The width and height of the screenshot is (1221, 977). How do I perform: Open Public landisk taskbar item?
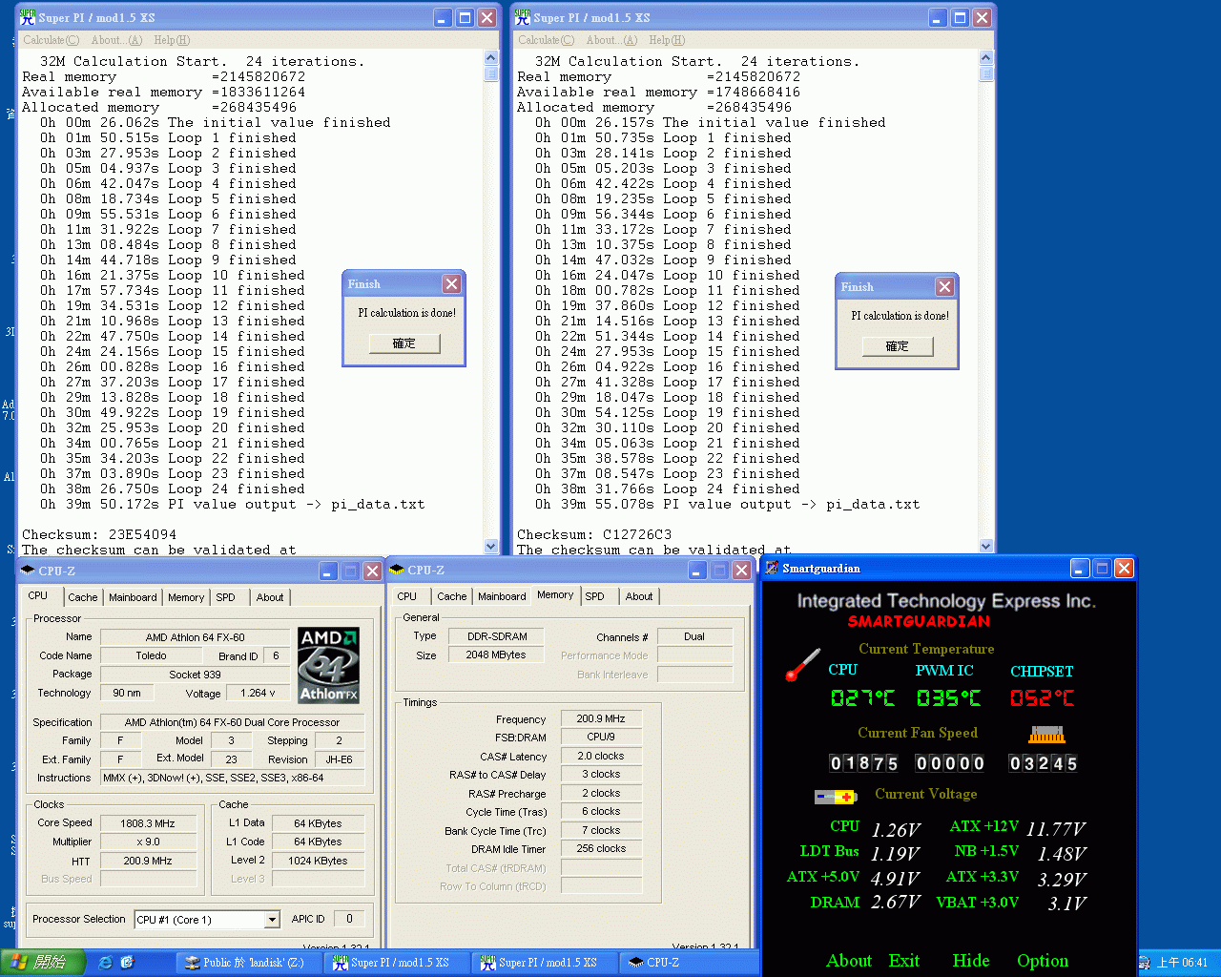(x=250, y=963)
